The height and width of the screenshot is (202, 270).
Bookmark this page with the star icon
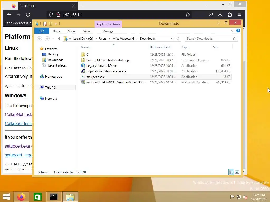click(x=188, y=15)
